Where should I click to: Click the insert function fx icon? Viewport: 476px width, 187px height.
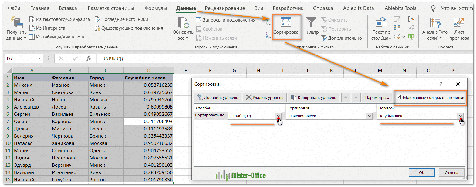[x=88, y=58]
